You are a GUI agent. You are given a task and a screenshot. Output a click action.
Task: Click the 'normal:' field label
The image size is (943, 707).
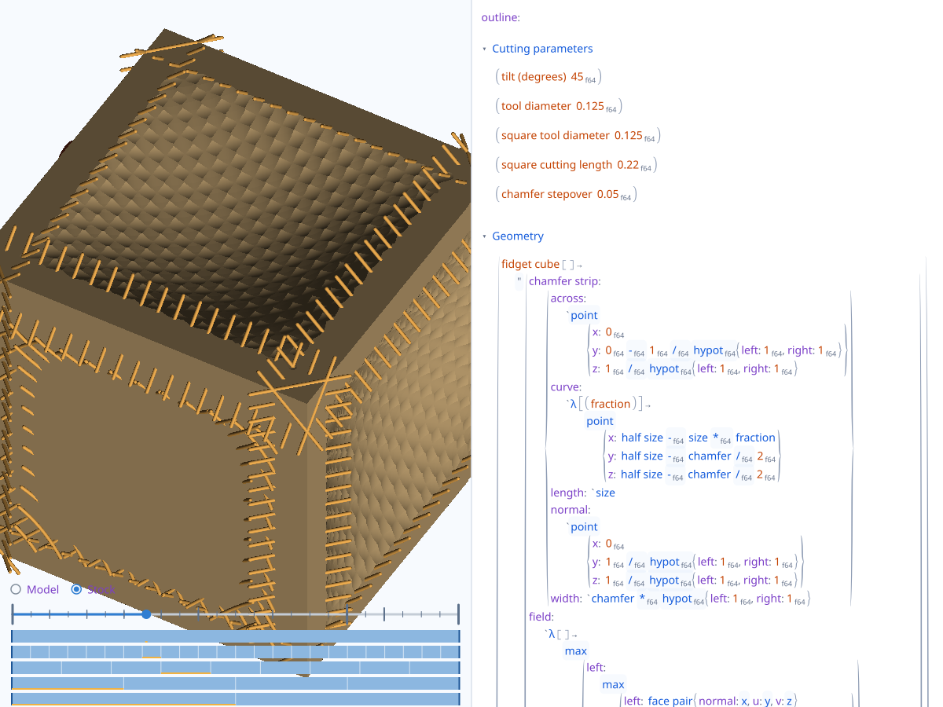(x=571, y=510)
